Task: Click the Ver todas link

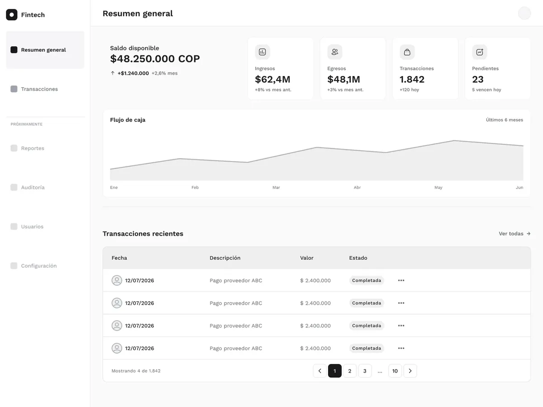Action: 514,234
